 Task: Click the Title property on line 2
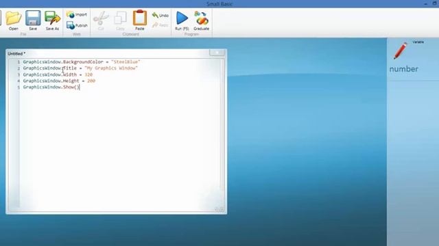(x=70, y=68)
